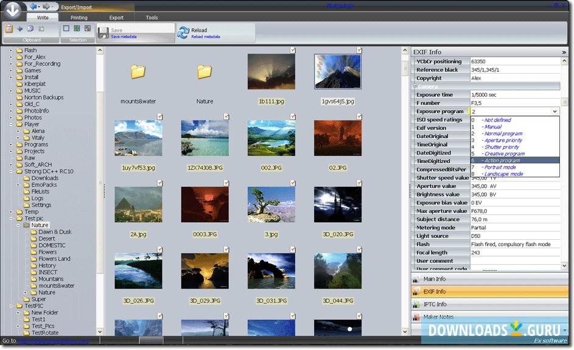
Task: Switch to the Printing tab
Action: [79, 18]
